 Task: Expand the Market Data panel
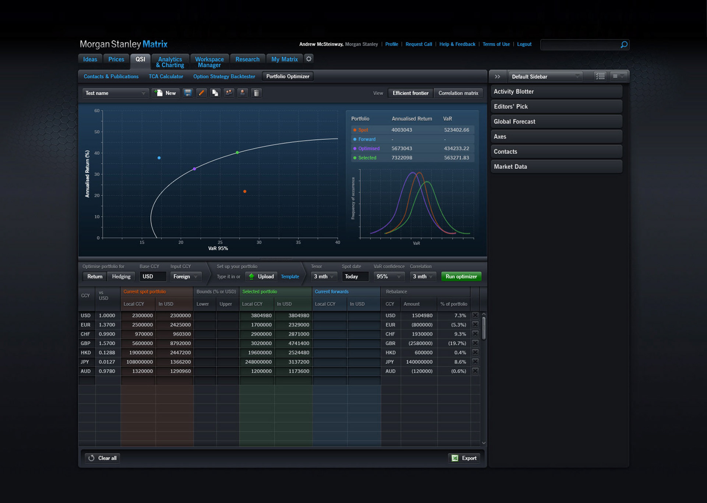click(x=556, y=167)
